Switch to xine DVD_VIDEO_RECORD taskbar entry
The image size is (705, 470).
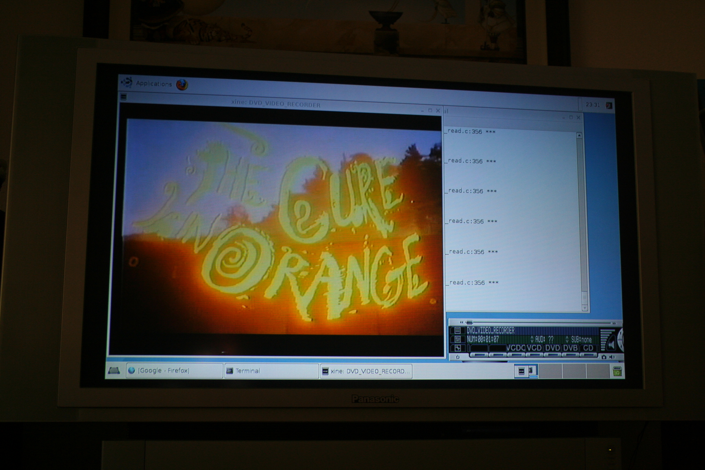point(366,371)
